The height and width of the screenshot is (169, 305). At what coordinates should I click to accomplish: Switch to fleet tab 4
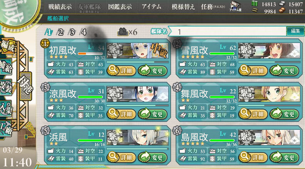[x=83, y=32]
